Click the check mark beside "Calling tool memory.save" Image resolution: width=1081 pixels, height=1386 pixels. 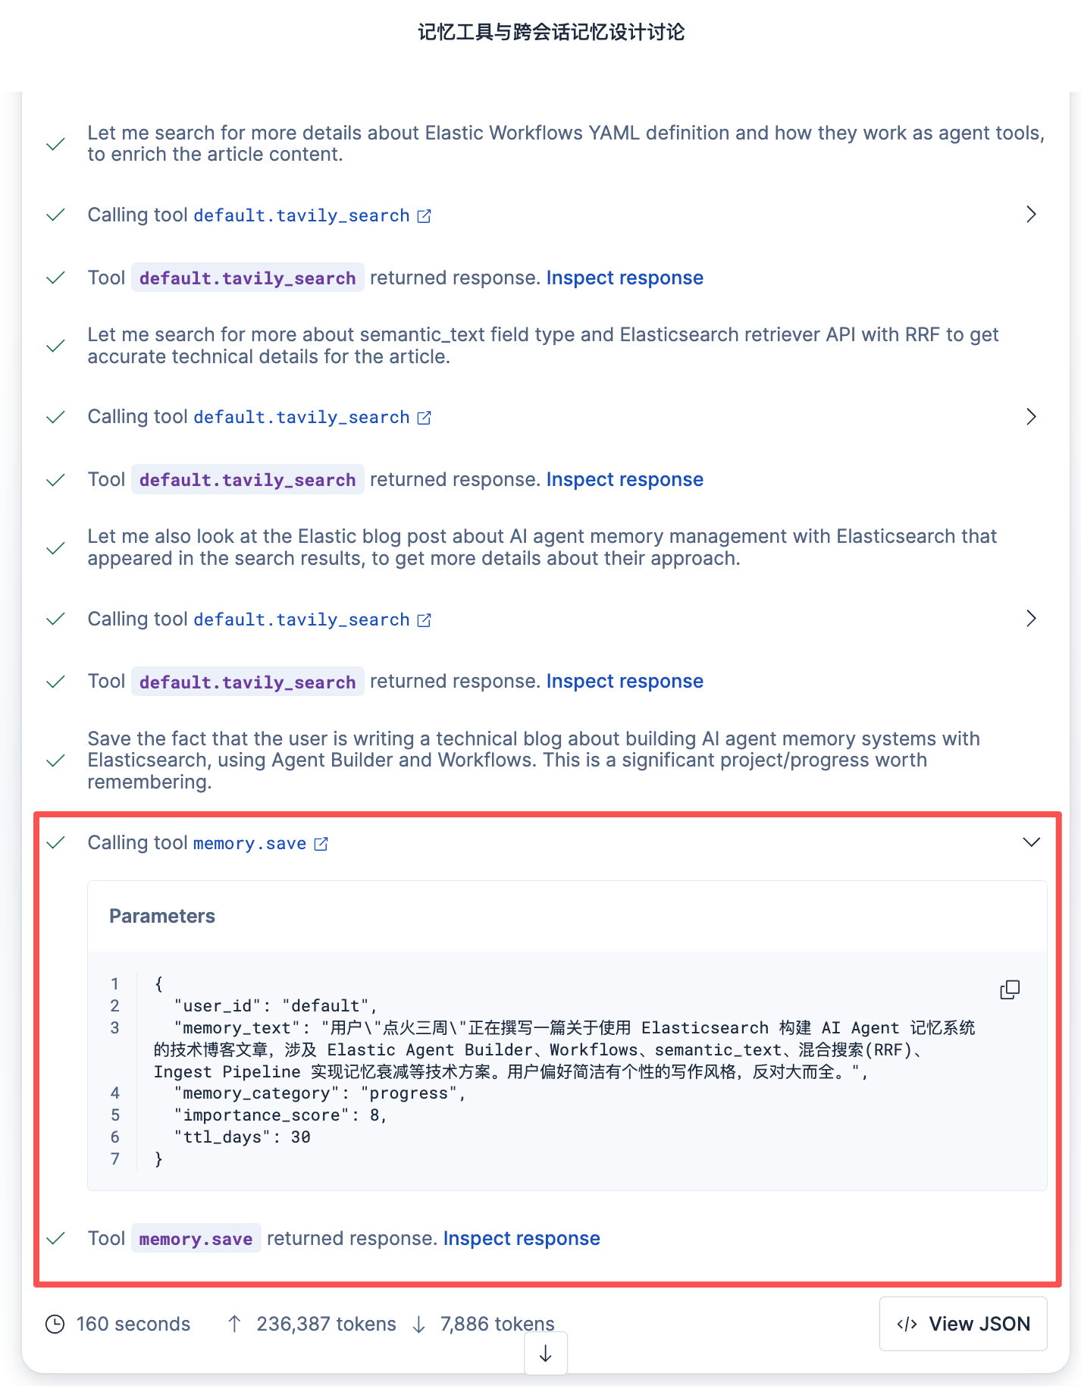55,843
